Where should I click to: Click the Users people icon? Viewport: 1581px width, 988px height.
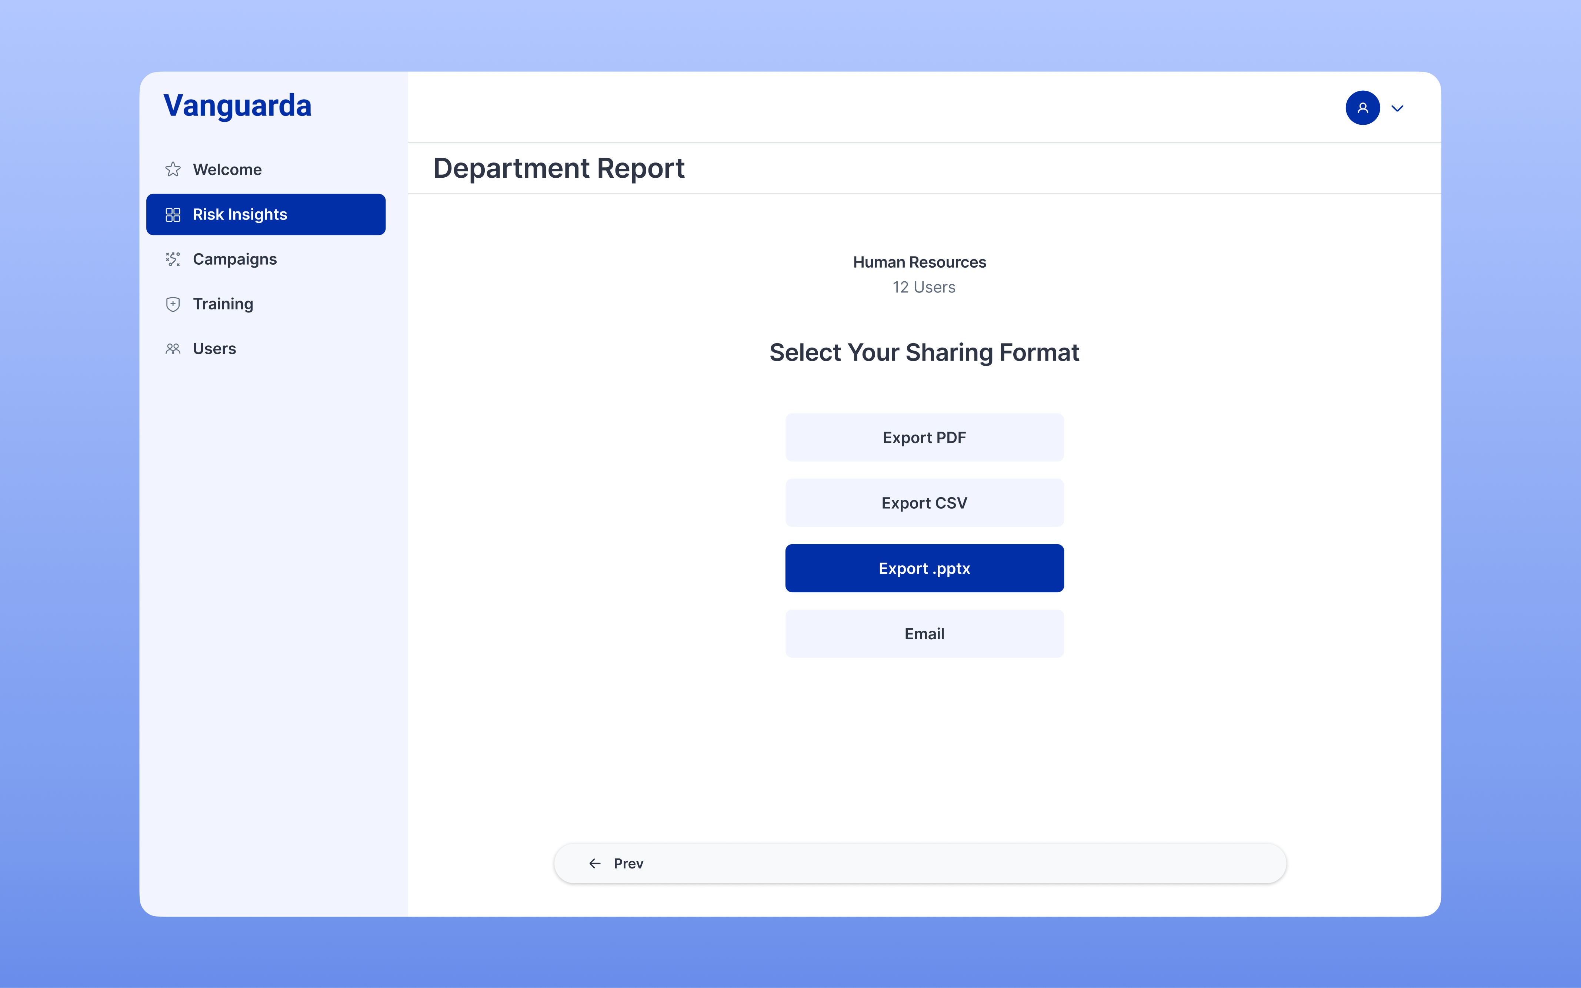pos(173,349)
